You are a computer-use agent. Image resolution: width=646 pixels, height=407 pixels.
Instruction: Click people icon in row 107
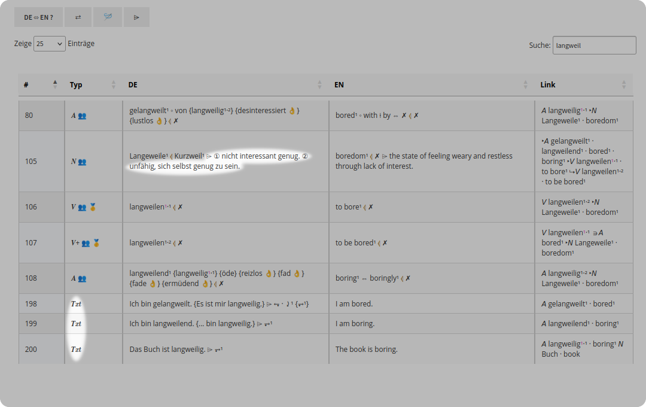(86, 243)
